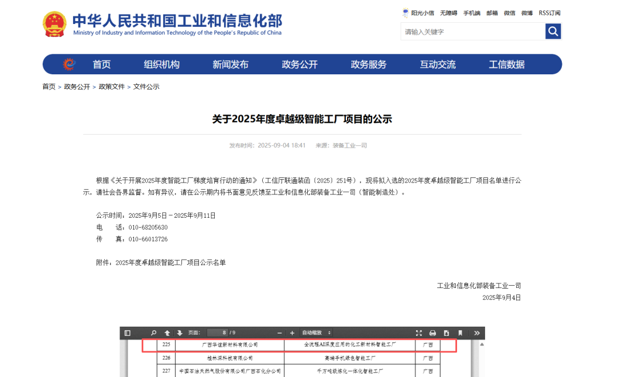This screenshot has height=377, width=632.
Task: Click the PDF page number field
Action: (x=217, y=333)
